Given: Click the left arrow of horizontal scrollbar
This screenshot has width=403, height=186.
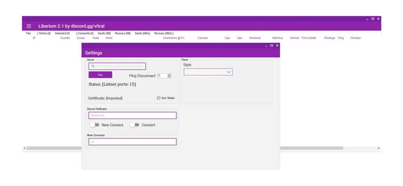Looking at the screenshot, I should coord(24,148).
